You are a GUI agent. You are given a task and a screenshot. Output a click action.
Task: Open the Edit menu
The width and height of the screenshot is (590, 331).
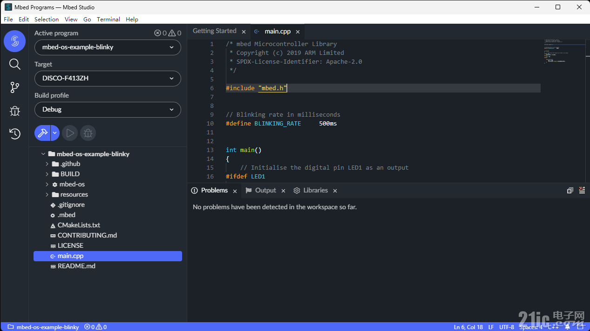click(x=24, y=19)
